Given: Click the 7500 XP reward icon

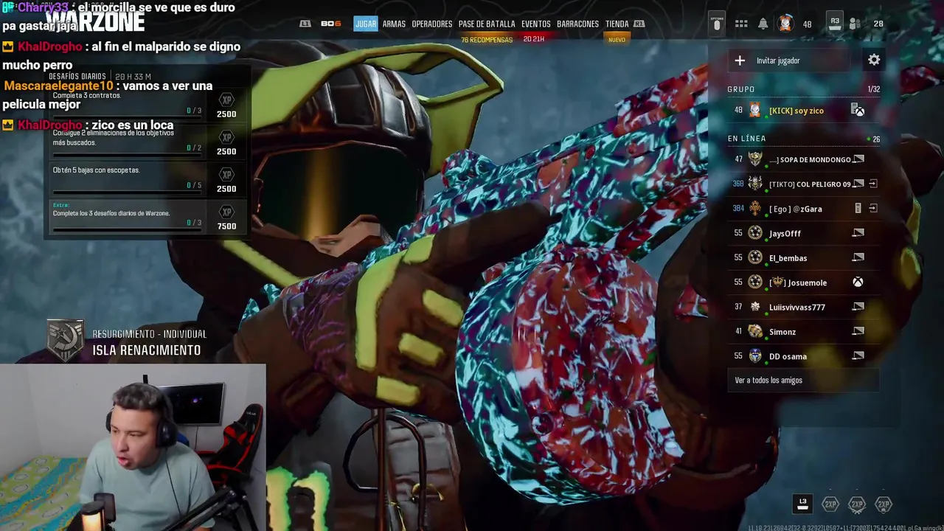Looking at the screenshot, I should pyautogui.click(x=227, y=212).
